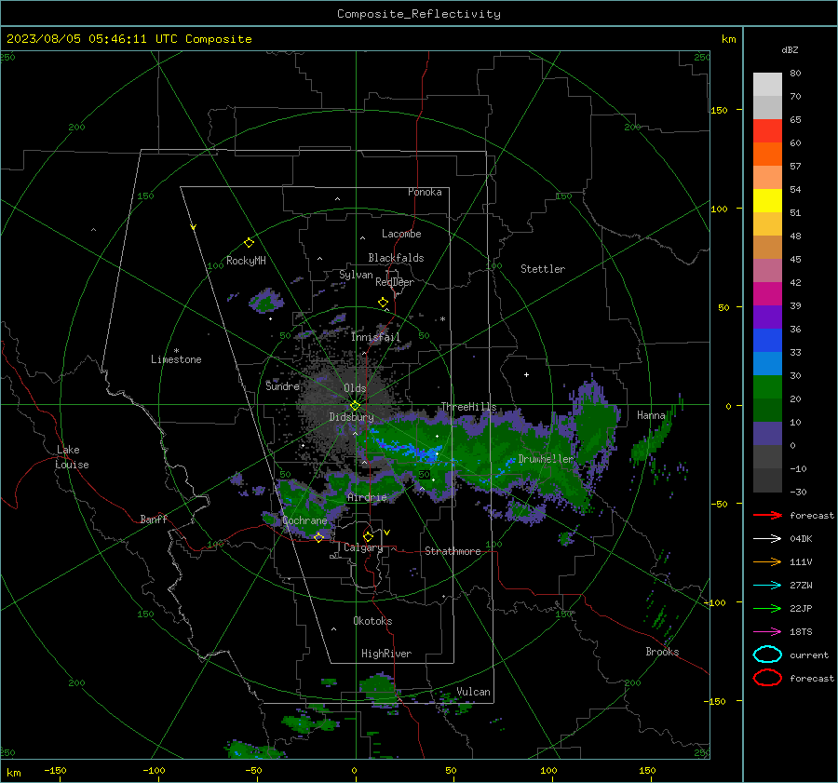Click the Lake Louise label

[72, 457]
